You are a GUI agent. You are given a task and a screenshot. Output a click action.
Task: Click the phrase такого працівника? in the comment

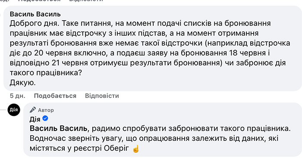coord(46,73)
